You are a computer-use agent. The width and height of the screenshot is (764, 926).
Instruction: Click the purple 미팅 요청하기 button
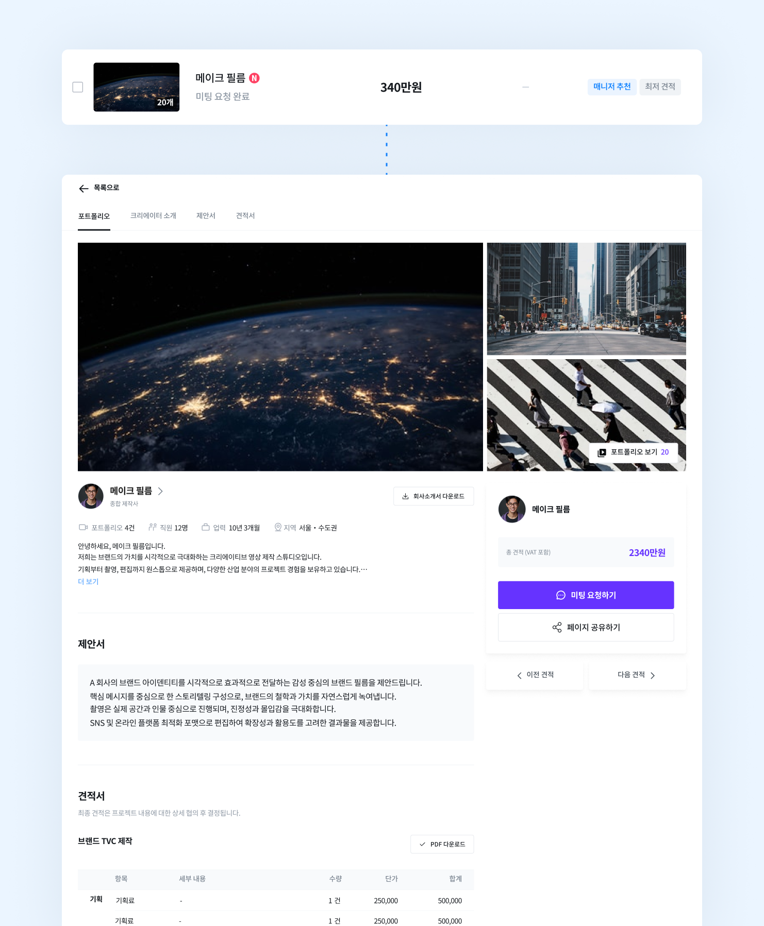pyautogui.click(x=586, y=595)
